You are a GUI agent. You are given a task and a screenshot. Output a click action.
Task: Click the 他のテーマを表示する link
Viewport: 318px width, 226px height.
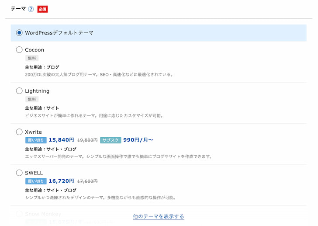pyautogui.click(x=159, y=216)
